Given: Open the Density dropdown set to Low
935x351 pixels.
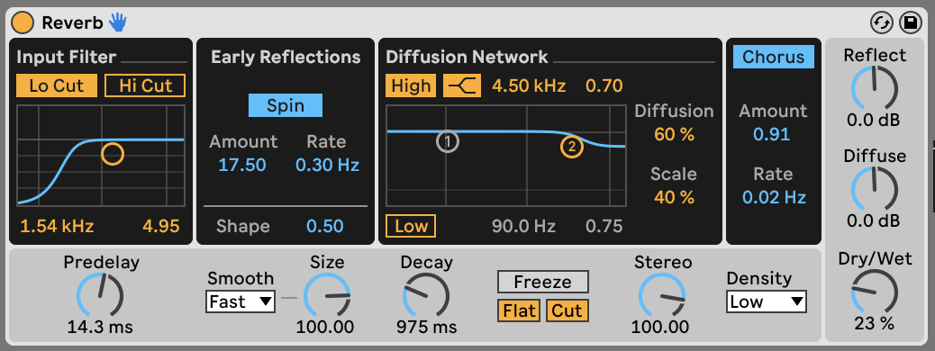Looking at the screenshot, I should (x=767, y=301).
